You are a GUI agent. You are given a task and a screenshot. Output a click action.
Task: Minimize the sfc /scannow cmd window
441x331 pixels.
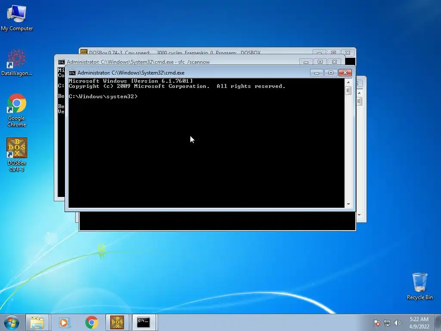coord(306,62)
